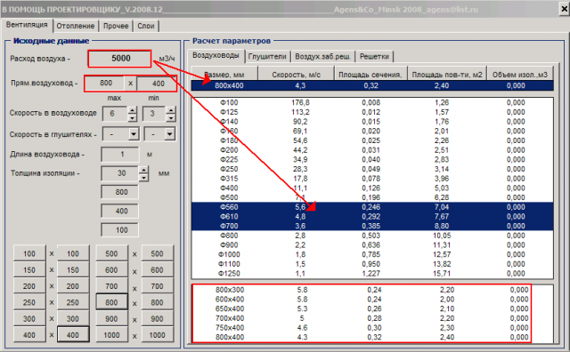
Task: Click the field showing 100 below insulation
Action: [x=120, y=230]
